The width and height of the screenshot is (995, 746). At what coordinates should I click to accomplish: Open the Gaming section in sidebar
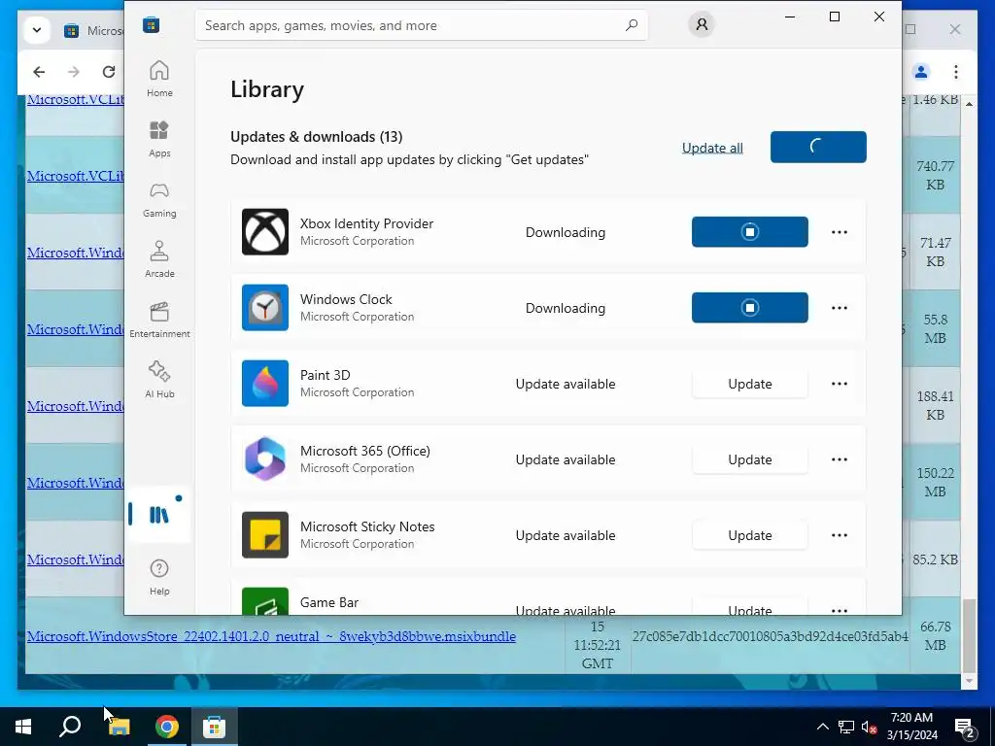pyautogui.click(x=159, y=199)
